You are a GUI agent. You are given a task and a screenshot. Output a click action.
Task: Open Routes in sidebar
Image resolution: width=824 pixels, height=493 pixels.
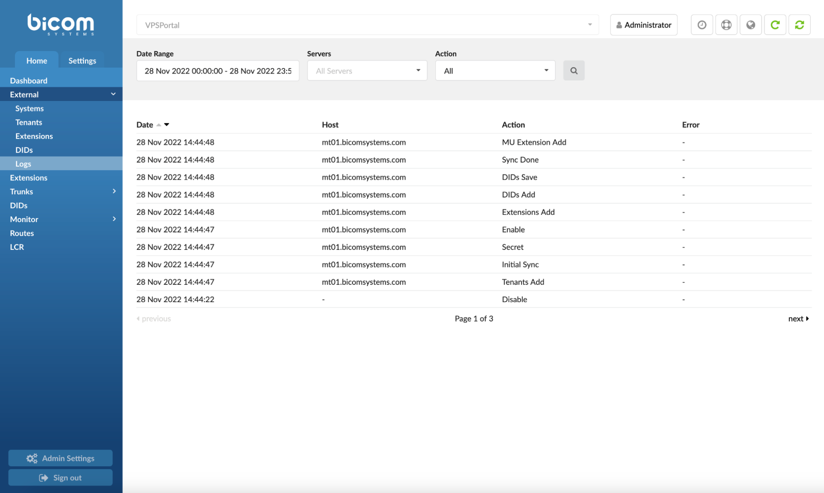pos(61,233)
